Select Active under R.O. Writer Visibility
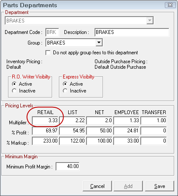178x196 pixels. [x=14, y=84]
